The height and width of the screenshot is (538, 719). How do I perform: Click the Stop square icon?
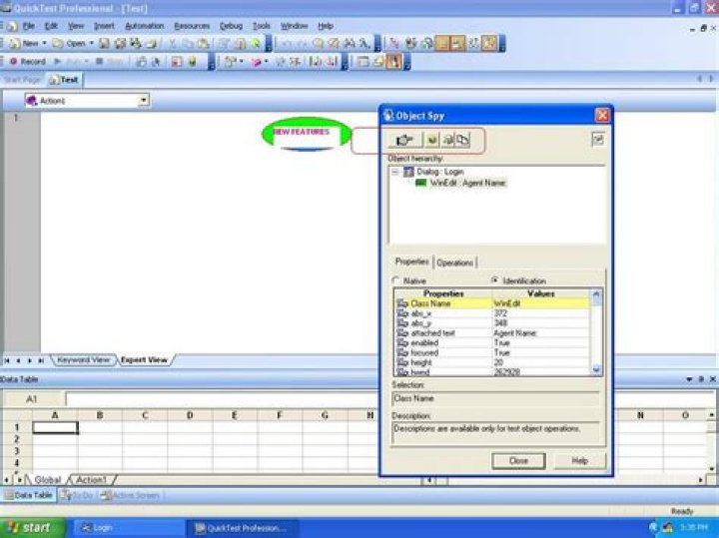[99, 62]
